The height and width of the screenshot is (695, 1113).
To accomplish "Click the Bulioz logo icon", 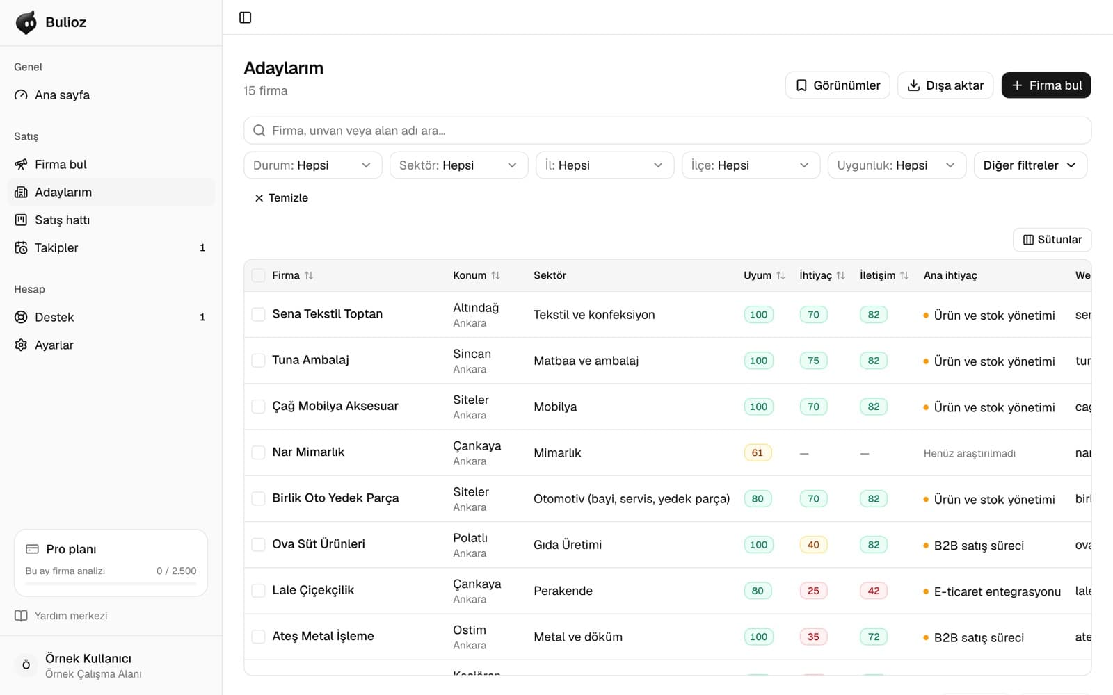I will [x=26, y=22].
